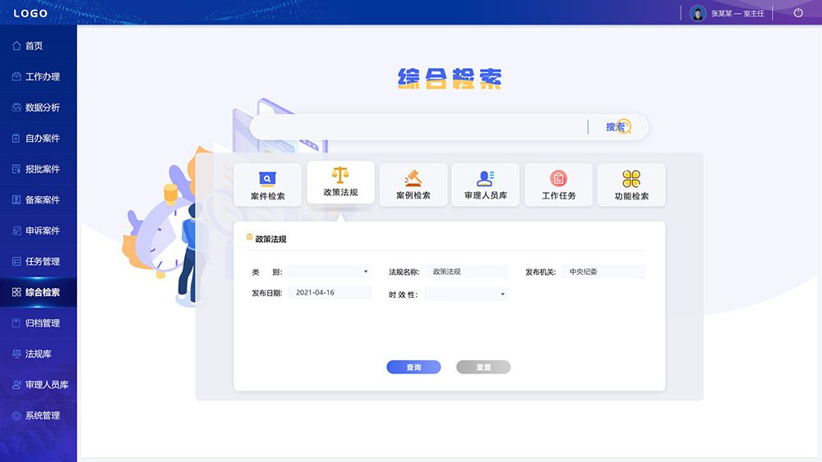
Task: Click the small icon beside the 政策法规 panel title
Action: click(250, 237)
